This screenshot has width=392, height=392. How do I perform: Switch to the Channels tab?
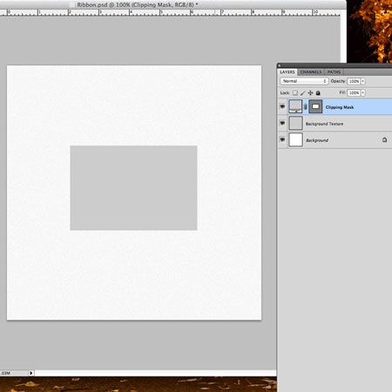click(x=311, y=72)
